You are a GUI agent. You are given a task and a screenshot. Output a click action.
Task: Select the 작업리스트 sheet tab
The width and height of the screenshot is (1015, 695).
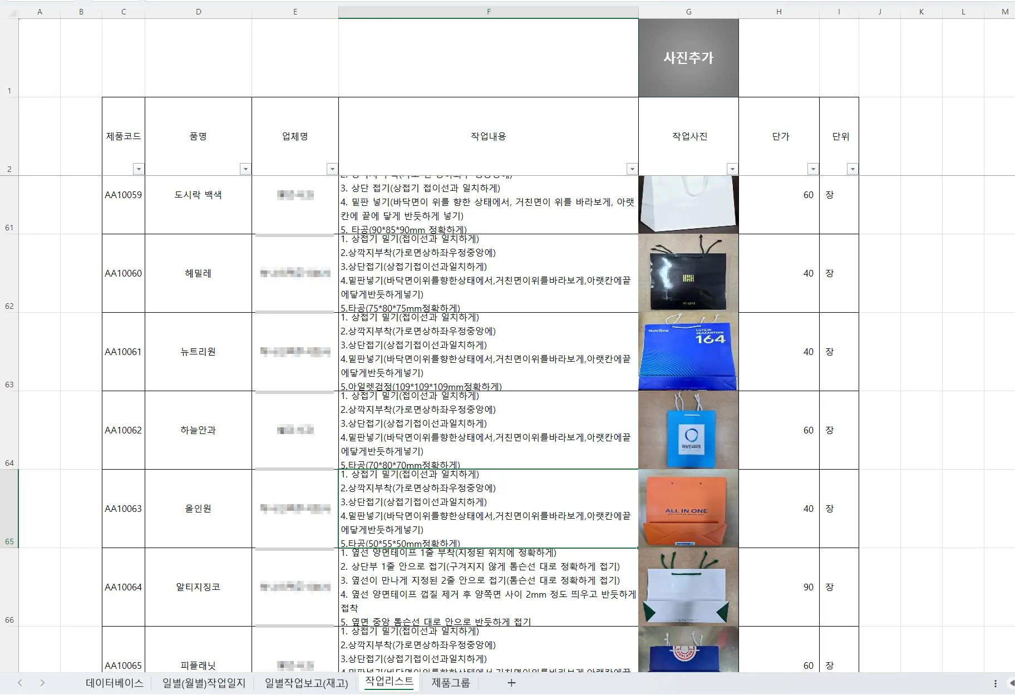[x=389, y=682]
